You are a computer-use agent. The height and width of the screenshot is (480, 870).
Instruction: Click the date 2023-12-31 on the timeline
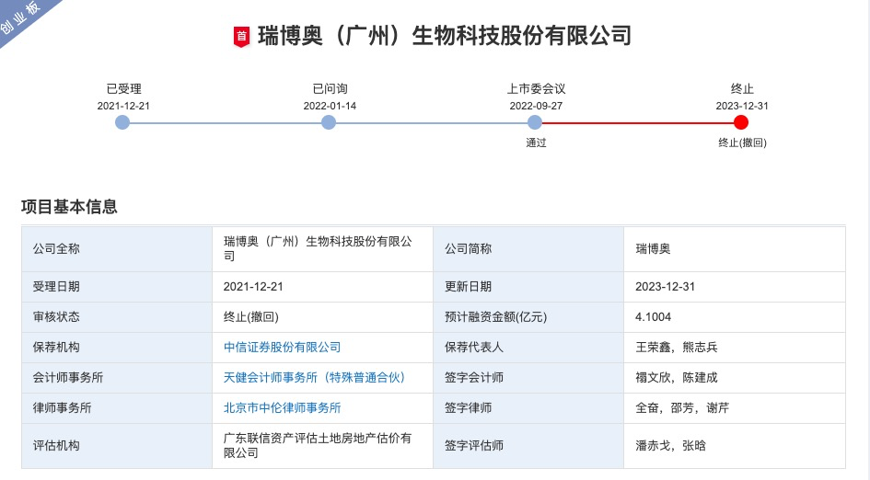[x=742, y=106]
